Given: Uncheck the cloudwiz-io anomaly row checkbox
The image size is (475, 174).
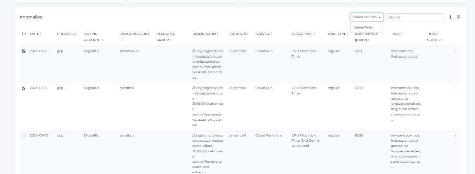Looking at the screenshot, I should tap(24, 51).
